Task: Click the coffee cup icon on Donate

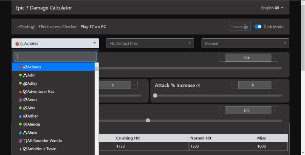Action: click(x=246, y=27)
